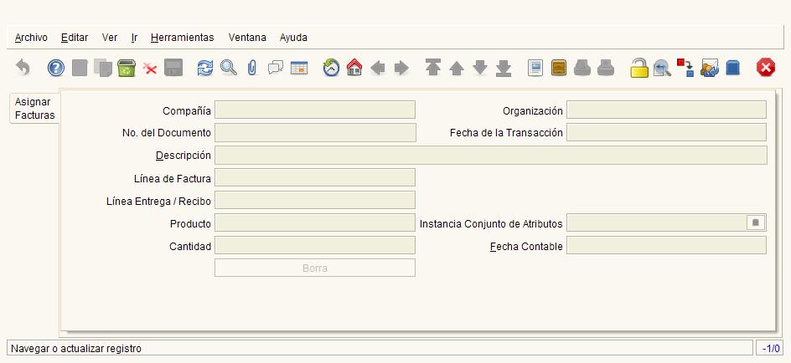
Task: Click the yellow padlock Lock icon
Action: coord(639,68)
